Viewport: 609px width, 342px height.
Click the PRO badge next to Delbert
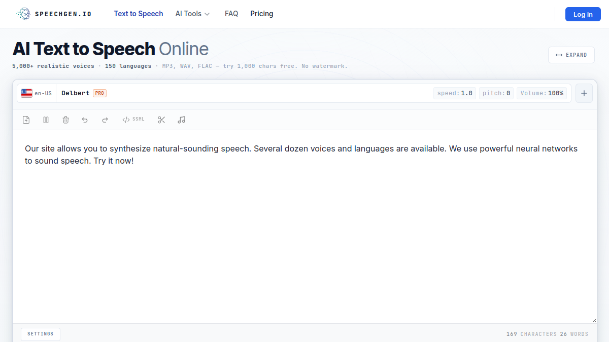99,93
